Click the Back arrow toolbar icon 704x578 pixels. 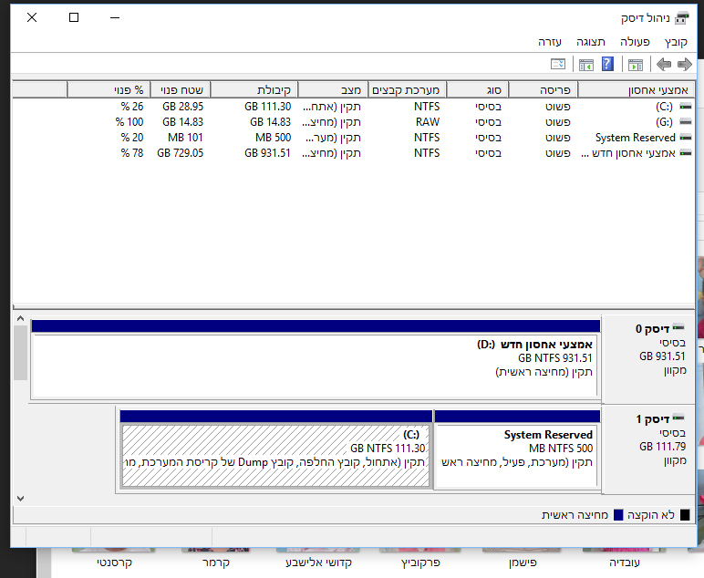664,65
